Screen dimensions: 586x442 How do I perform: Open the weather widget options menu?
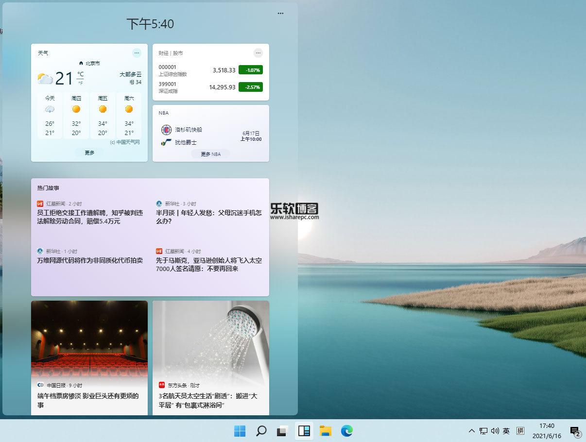(x=137, y=53)
